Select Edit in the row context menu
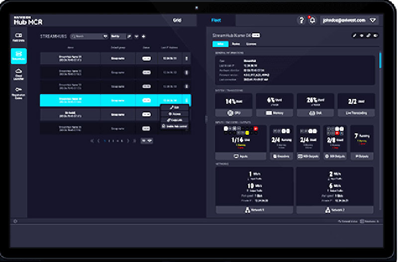398x262 pixels. pos(174,107)
